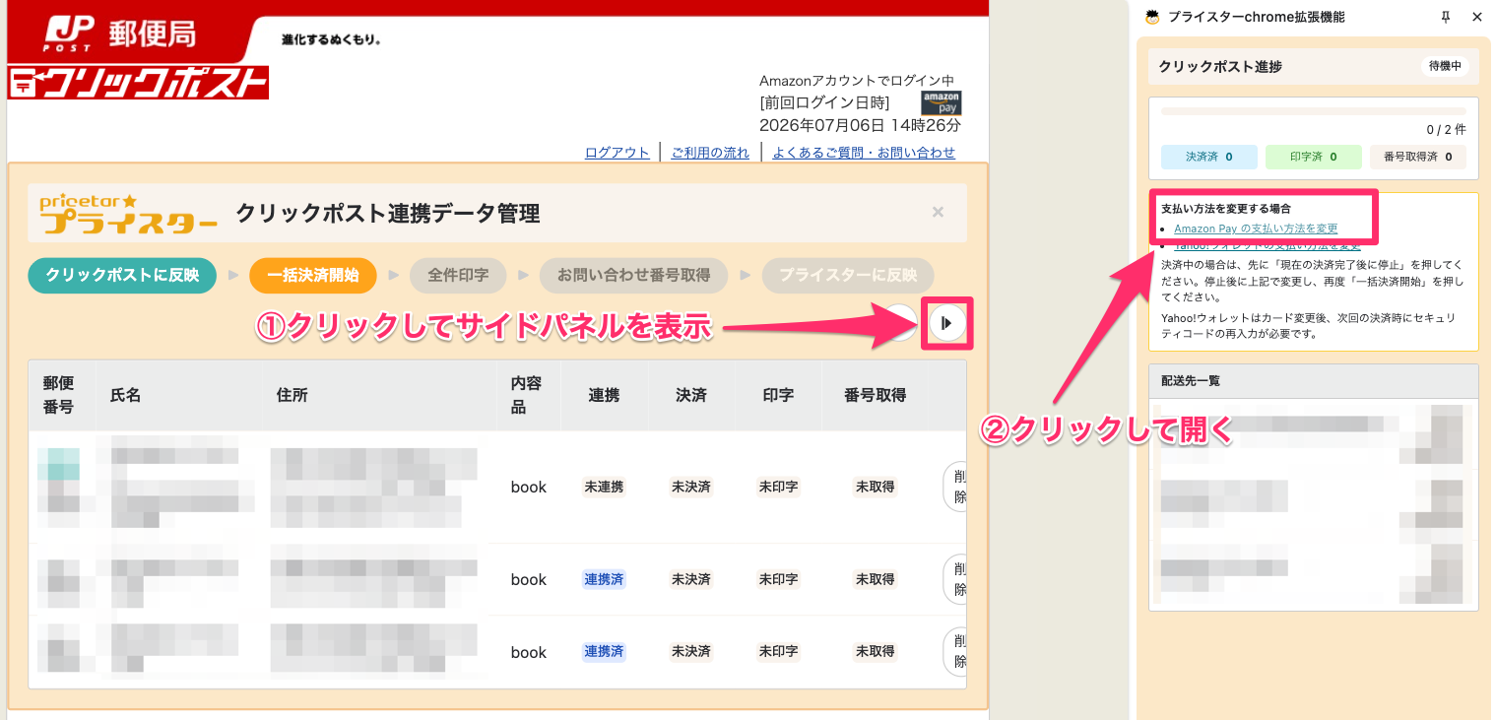Log out via the ログアウト link

tap(617, 153)
